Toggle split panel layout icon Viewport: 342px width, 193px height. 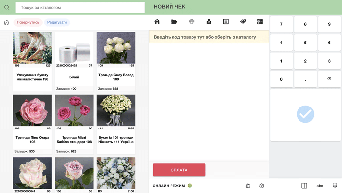tap(304, 186)
